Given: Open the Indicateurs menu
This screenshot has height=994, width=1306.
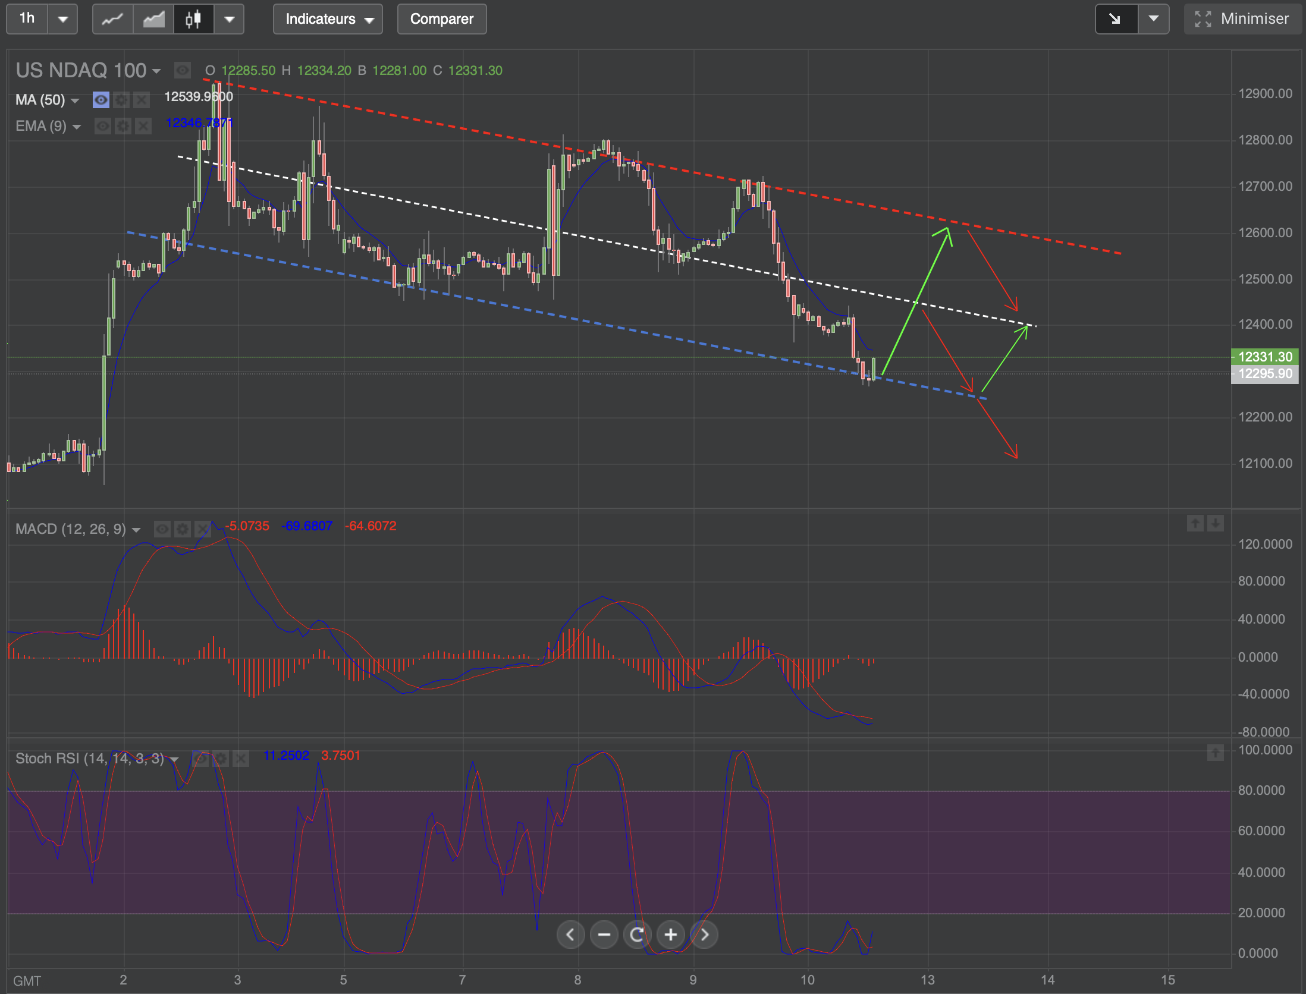Looking at the screenshot, I should point(328,19).
